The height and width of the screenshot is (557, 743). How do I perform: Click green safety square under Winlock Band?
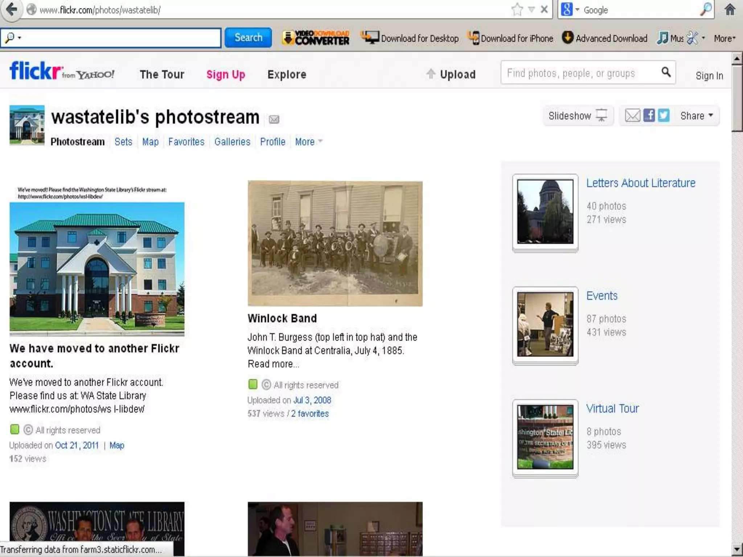[x=253, y=384]
